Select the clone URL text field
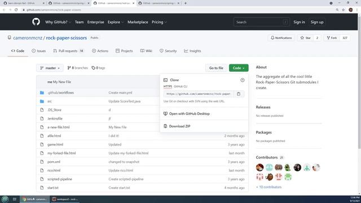The image size is (361, 203). [199, 94]
